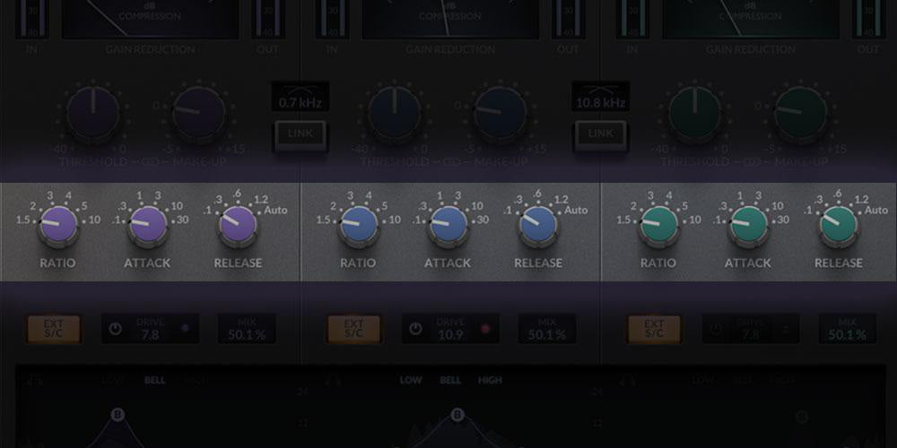
Task: Click the Auto label on purple RELEASE knob
Action: click(x=275, y=211)
